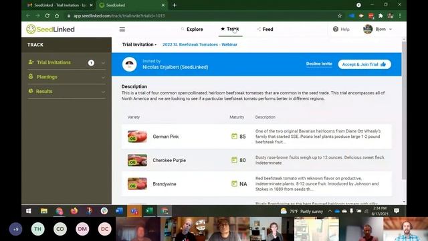Click the Trial Invitations count badge
The width and height of the screenshot is (428, 241).
tap(91, 63)
